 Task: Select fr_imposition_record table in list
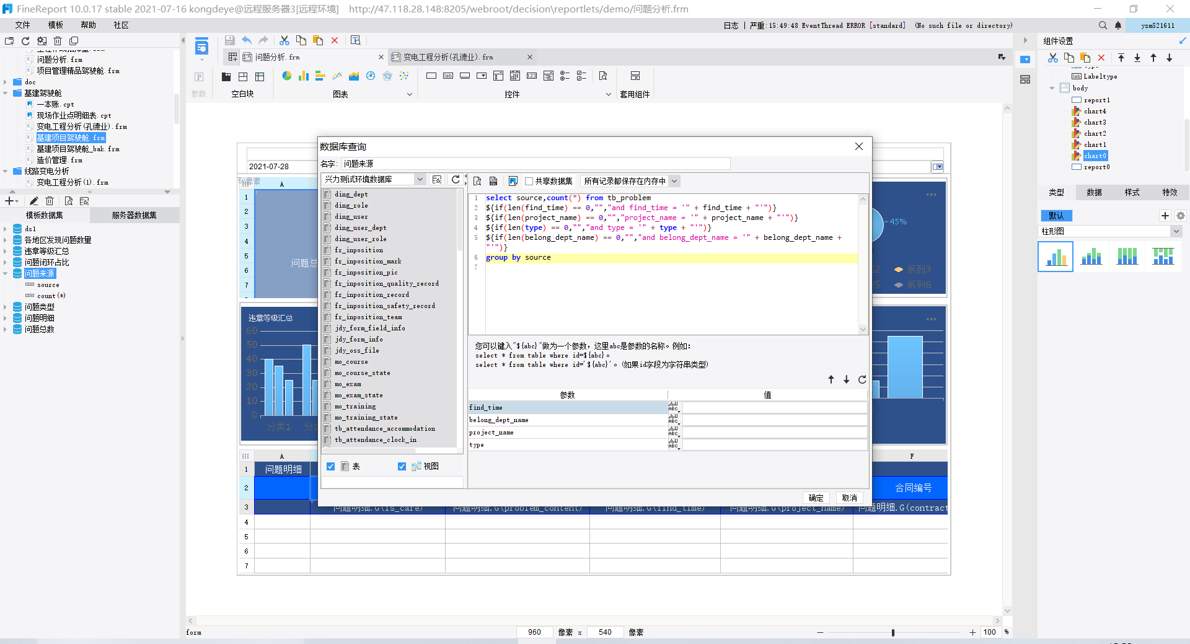pyautogui.click(x=372, y=294)
